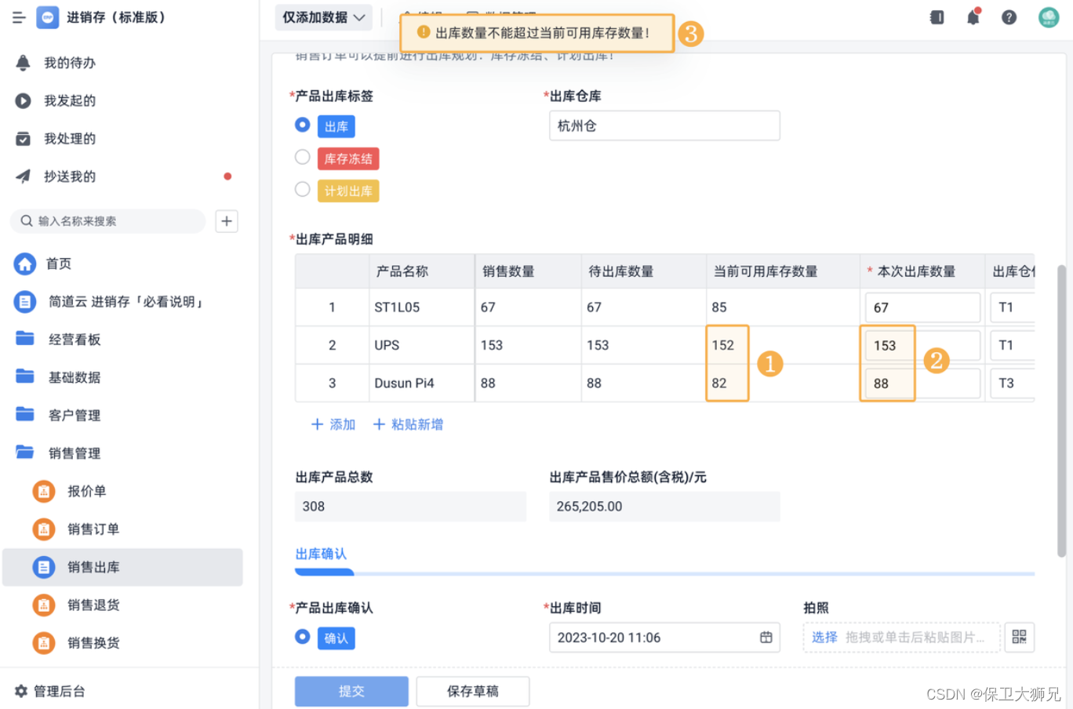The image size is (1073, 709).
Task: Open the 出库仓库 杭州仓 field
Action: (x=664, y=125)
